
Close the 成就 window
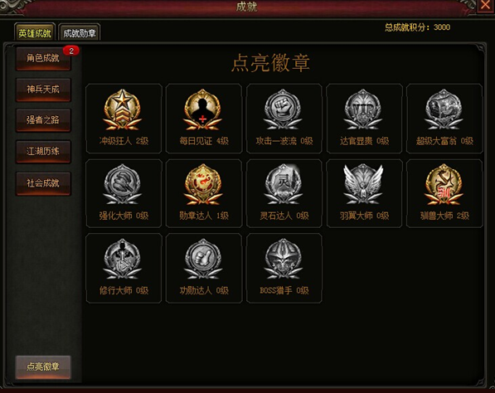coord(485,6)
